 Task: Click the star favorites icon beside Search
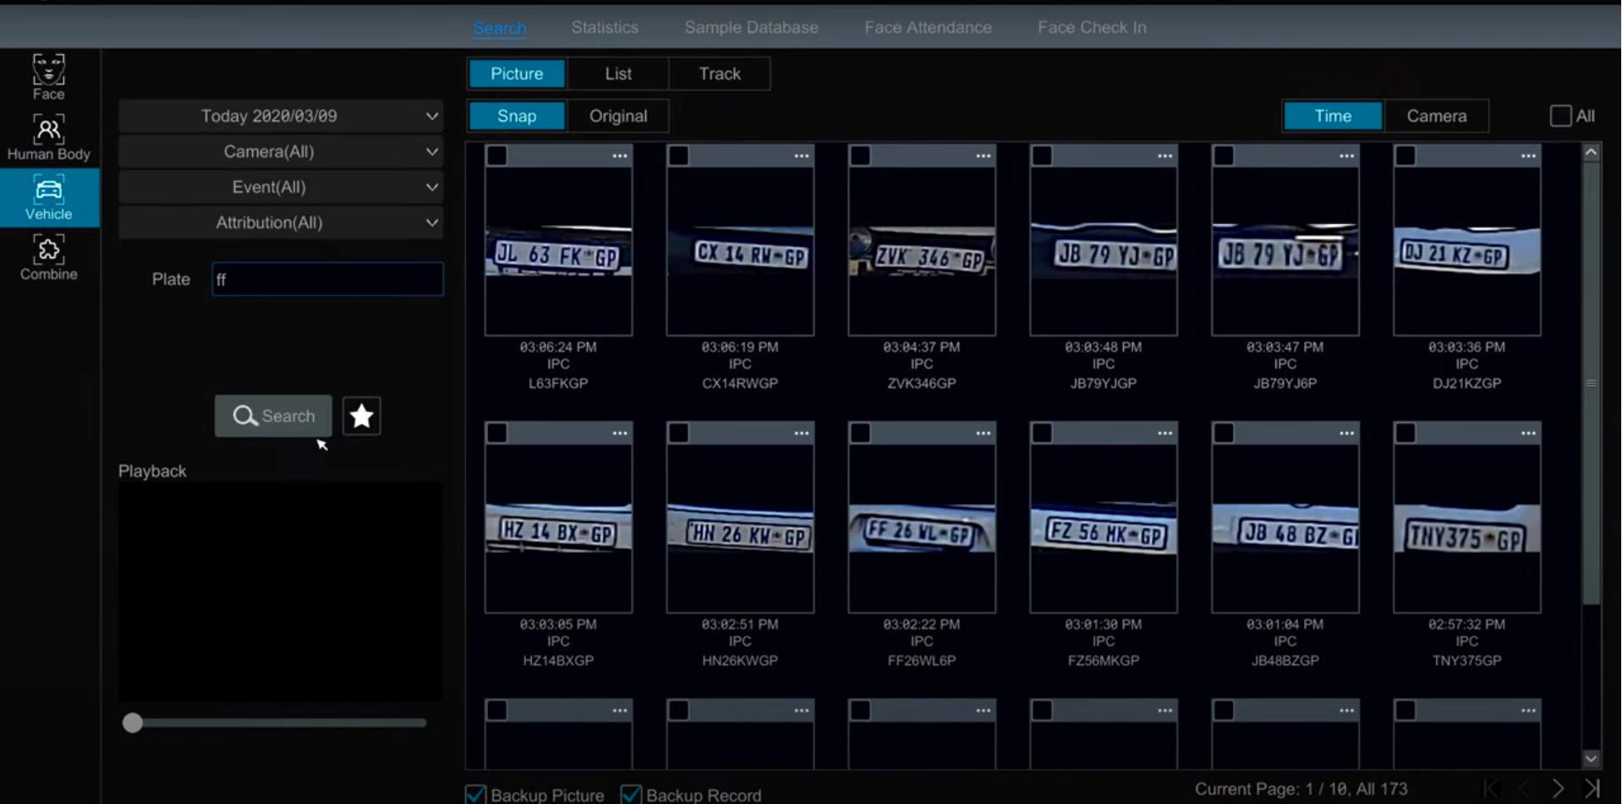click(x=361, y=416)
